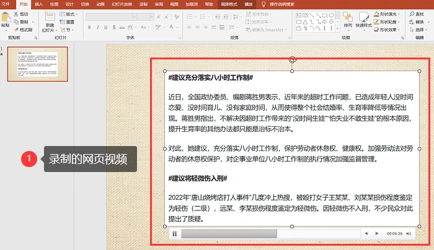Switch to the Insert (插入) tab
Image resolution: width=434 pixels, height=250 pixels.
pyautogui.click(x=38, y=4)
